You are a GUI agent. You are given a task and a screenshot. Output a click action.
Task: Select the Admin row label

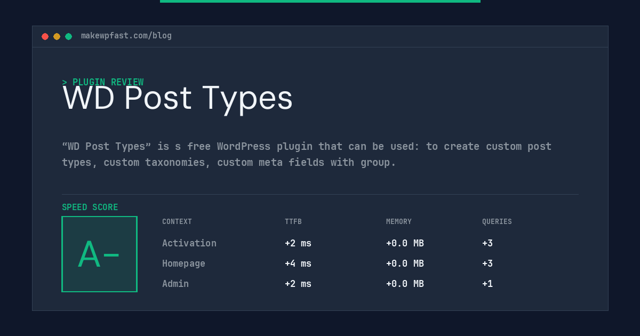[175, 284]
